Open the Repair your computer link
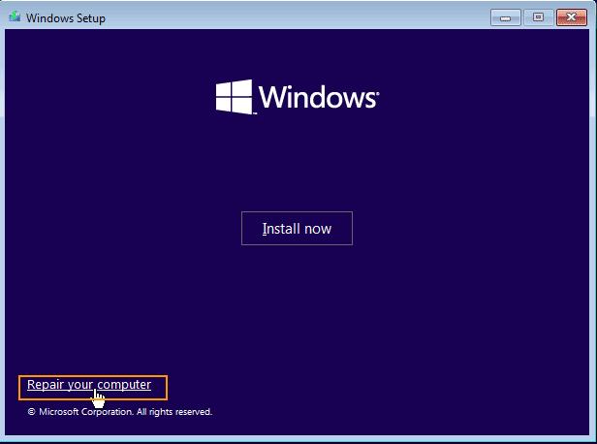The image size is (597, 444). [x=89, y=385]
